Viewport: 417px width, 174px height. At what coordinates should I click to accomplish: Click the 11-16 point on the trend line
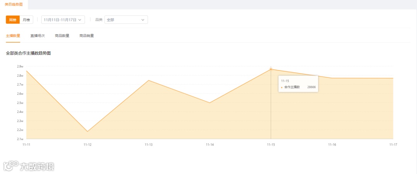click(x=332, y=78)
